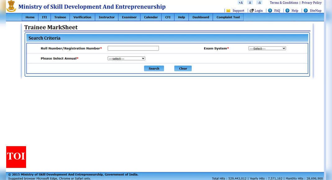The image size is (332, 180).
Task: Decrease font size with -A
Action: pos(259,3)
